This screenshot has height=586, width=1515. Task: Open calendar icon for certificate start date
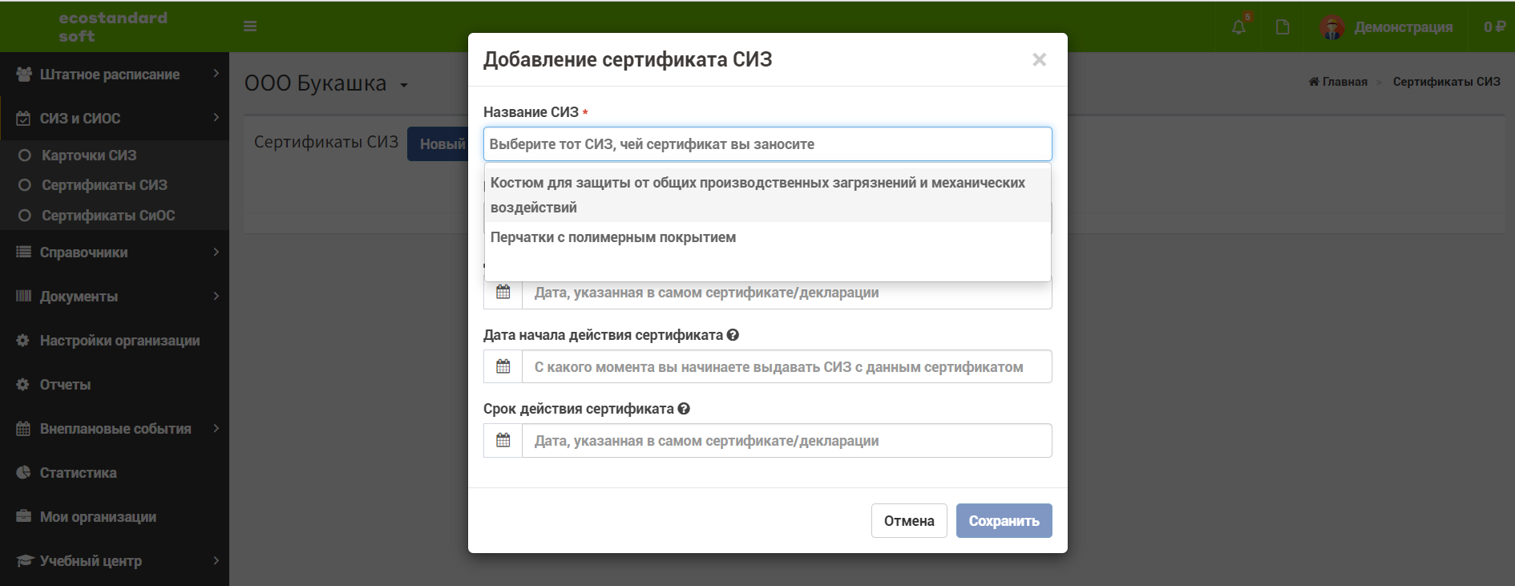[503, 366]
